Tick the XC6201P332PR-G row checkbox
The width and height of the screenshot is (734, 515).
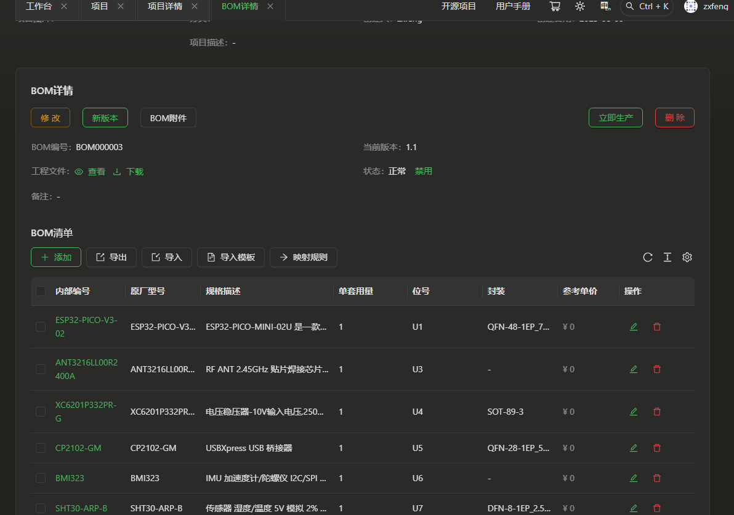tap(41, 412)
